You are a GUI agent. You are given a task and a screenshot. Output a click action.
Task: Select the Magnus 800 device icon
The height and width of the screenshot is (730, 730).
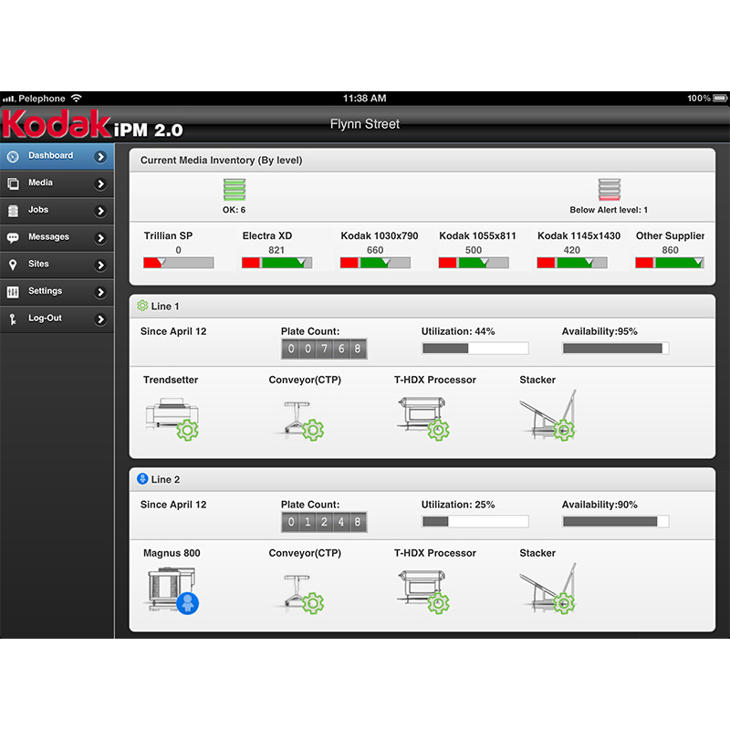pyautogui.click(x=172, y=590)
